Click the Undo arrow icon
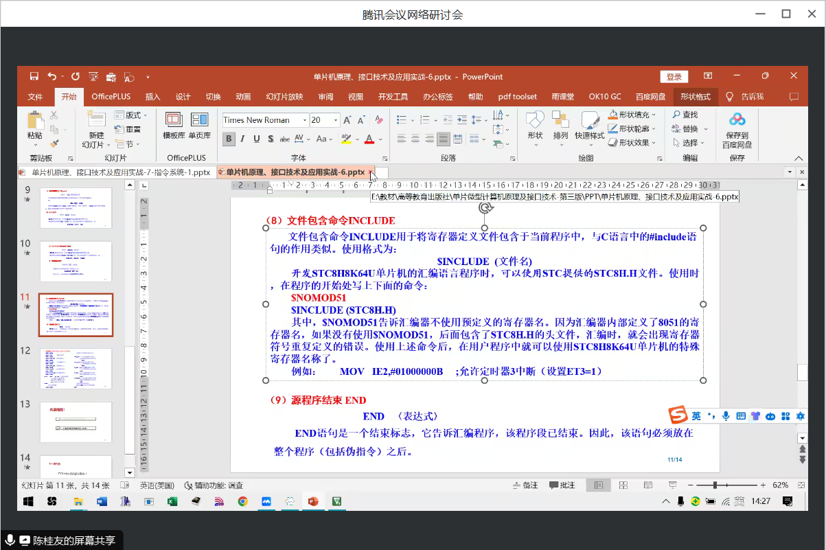The image size is (826, 550). pyautogui.click(x=51, y=77)
